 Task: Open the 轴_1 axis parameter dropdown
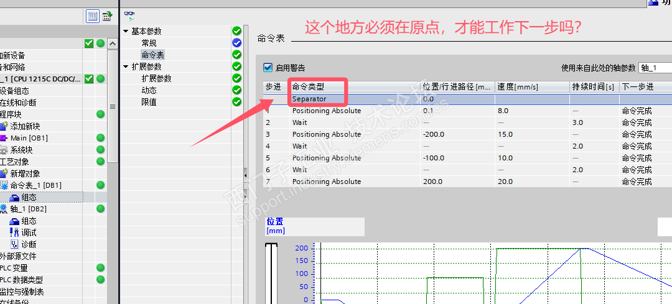[x=655, y=68]
